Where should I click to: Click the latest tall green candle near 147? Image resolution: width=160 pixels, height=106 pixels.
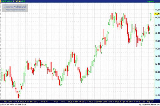151,17
